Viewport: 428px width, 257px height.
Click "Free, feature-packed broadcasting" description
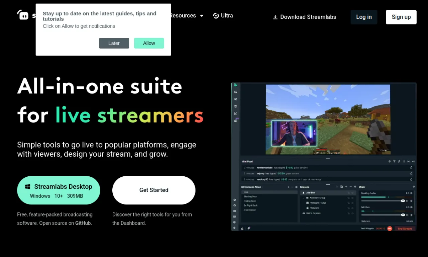tap(55, 219)
